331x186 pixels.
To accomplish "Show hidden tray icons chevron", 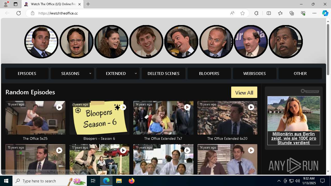I will [279, 181].
